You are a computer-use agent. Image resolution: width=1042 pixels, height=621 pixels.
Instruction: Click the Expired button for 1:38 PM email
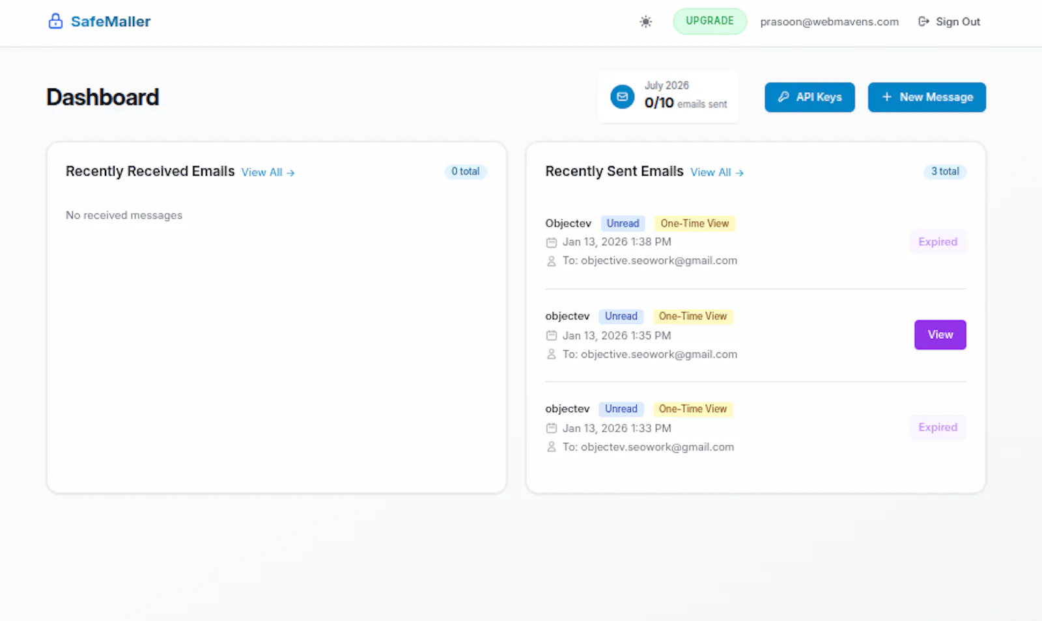point(938,242)
